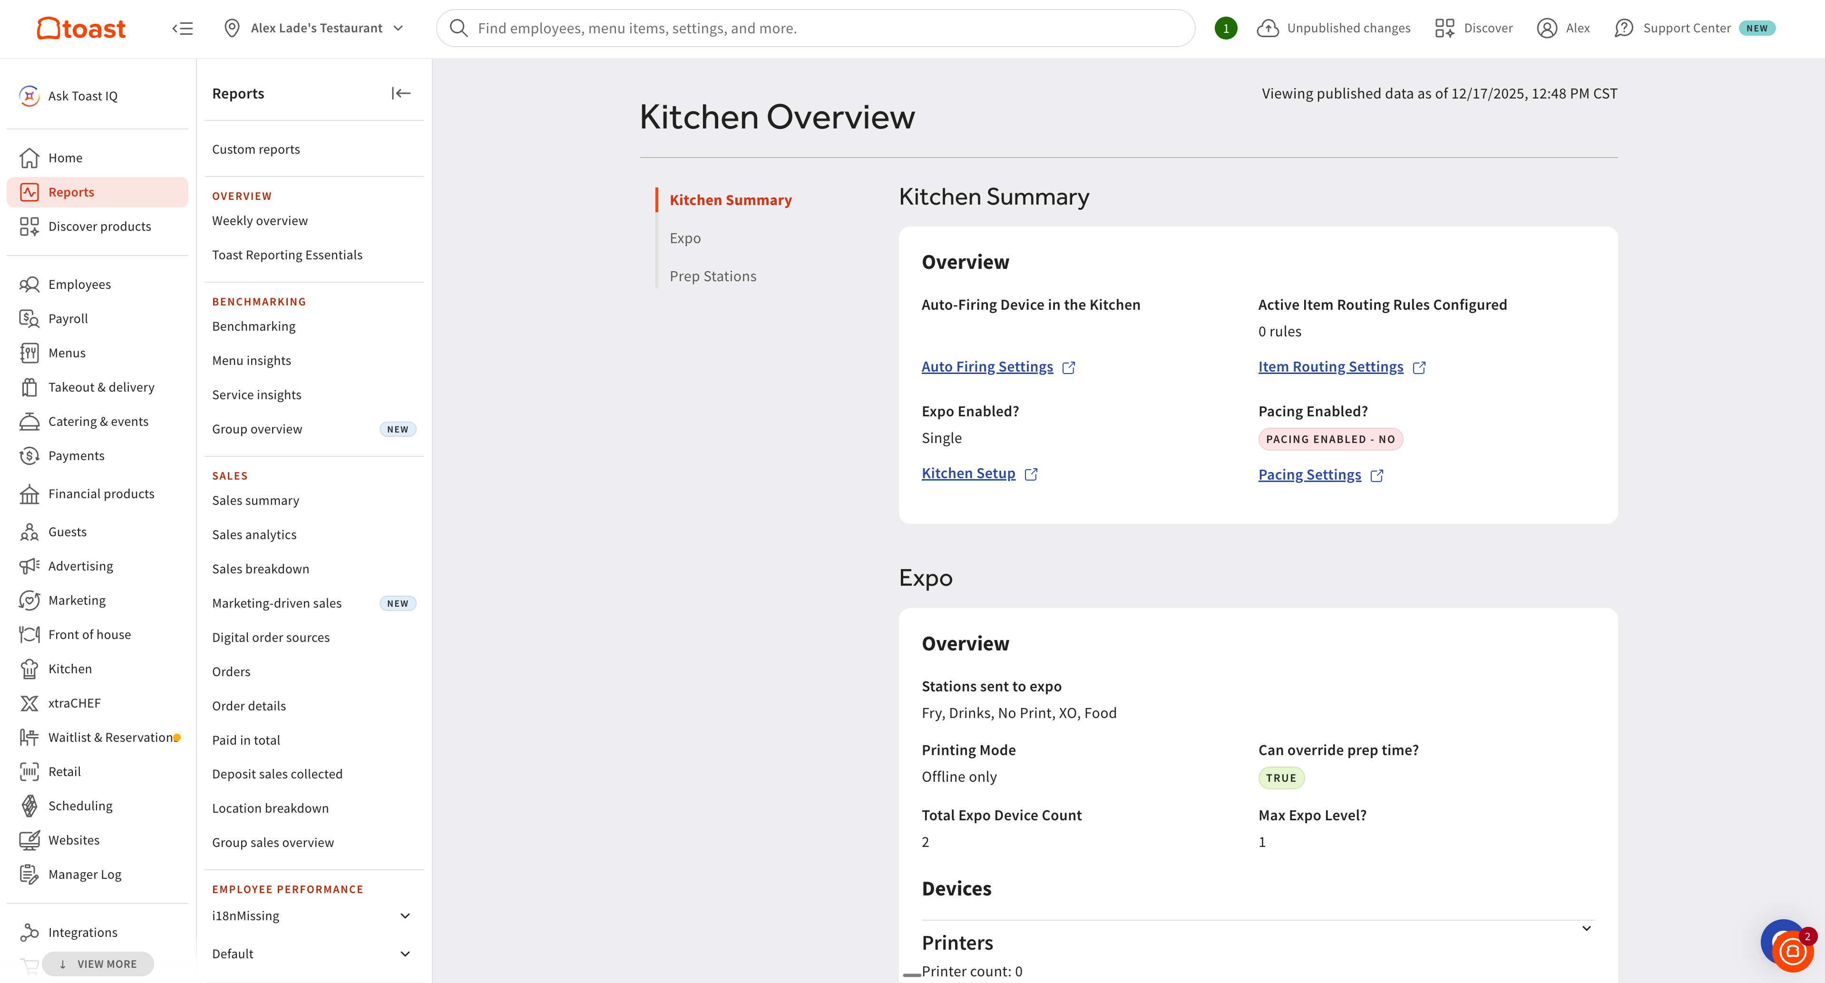
Task: Select Prep Stations in page navigation
Action: (712, 276)
